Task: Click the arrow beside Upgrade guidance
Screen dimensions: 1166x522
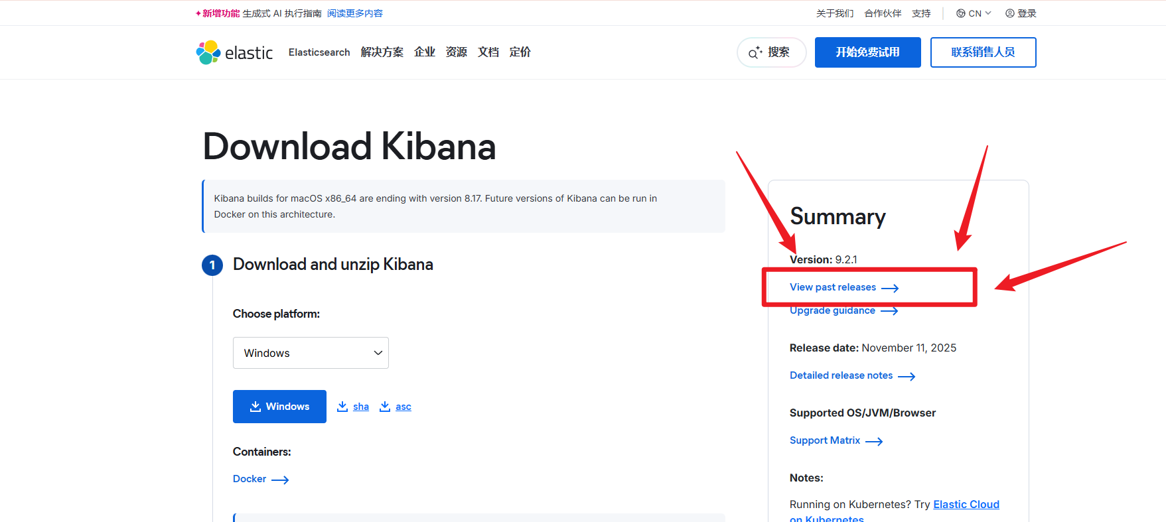Action: pyautogui.click(x=889, y=311)
